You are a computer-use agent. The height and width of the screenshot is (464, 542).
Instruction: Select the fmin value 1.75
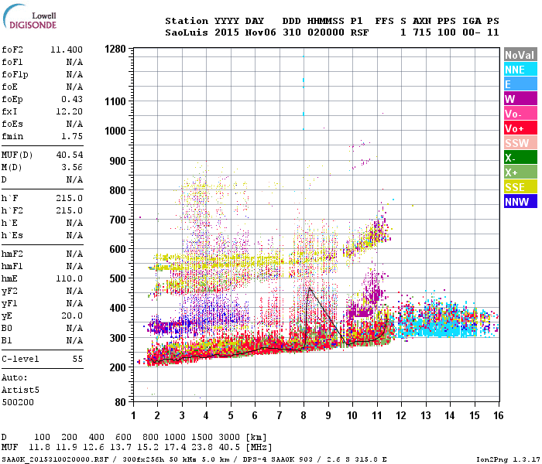tap(72, 136)
